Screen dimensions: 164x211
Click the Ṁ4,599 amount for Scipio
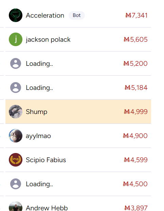[136, 160]
